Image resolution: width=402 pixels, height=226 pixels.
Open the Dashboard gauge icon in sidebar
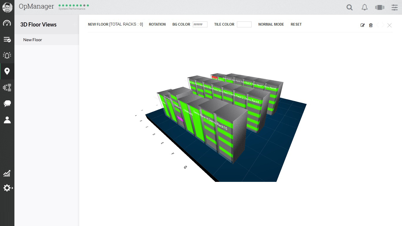(x=7, y=23)
